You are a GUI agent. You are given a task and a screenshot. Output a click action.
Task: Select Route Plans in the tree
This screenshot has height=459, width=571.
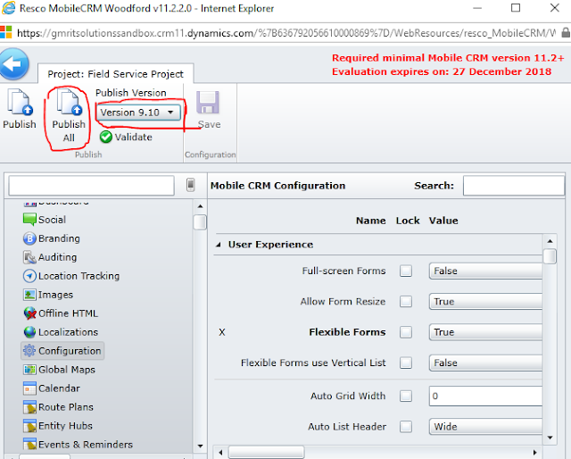(x=66, y=407)
